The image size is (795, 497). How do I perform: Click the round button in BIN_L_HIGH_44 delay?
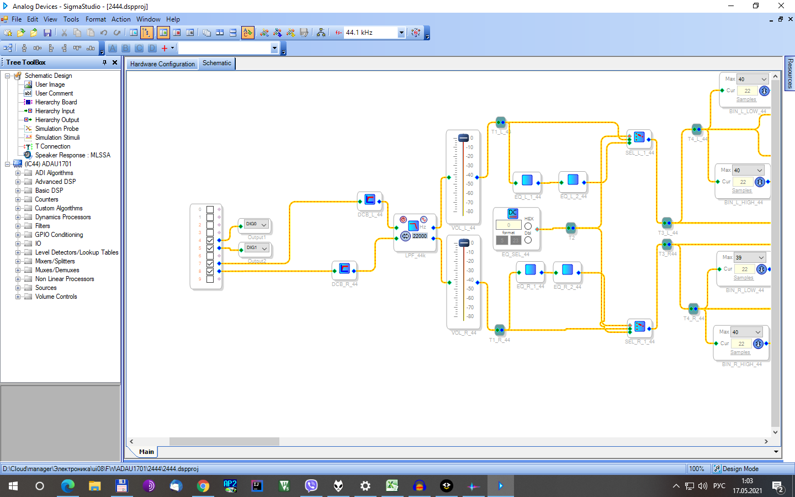point(760,182)
